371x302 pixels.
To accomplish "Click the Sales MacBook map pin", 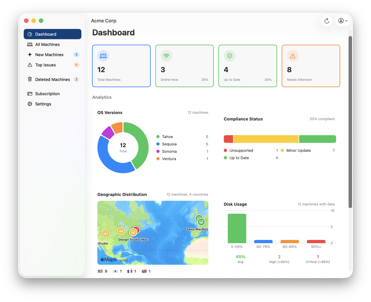I will [201, 222].
